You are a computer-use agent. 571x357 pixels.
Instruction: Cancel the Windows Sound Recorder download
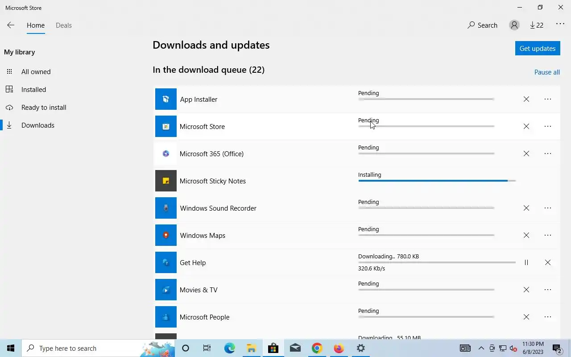(x=526, y=208)
